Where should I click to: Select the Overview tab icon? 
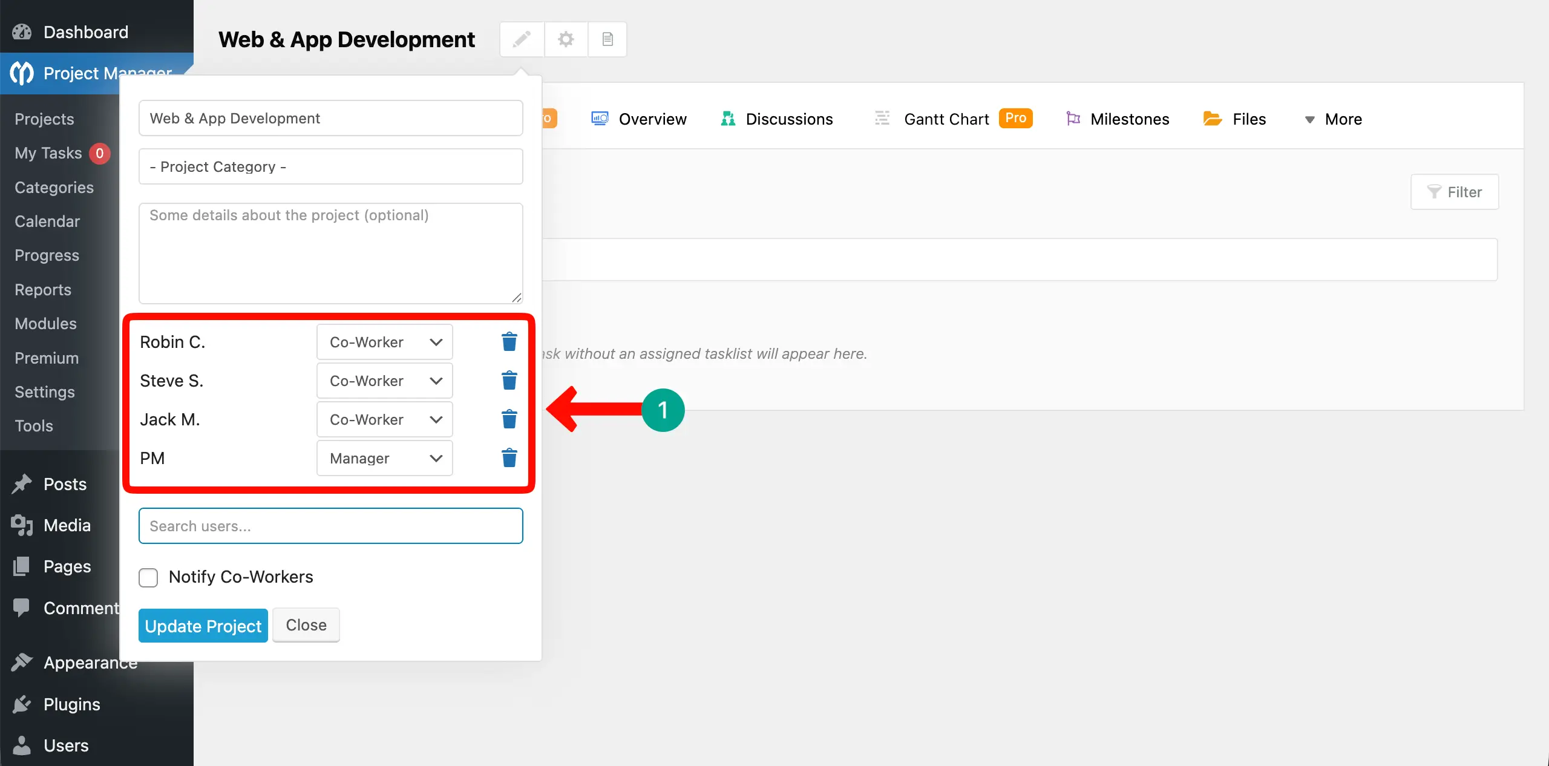(x=598, y=119)
